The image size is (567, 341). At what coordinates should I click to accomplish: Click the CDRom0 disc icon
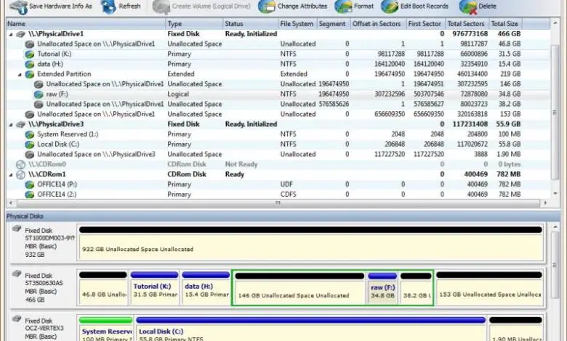[20, 165]
